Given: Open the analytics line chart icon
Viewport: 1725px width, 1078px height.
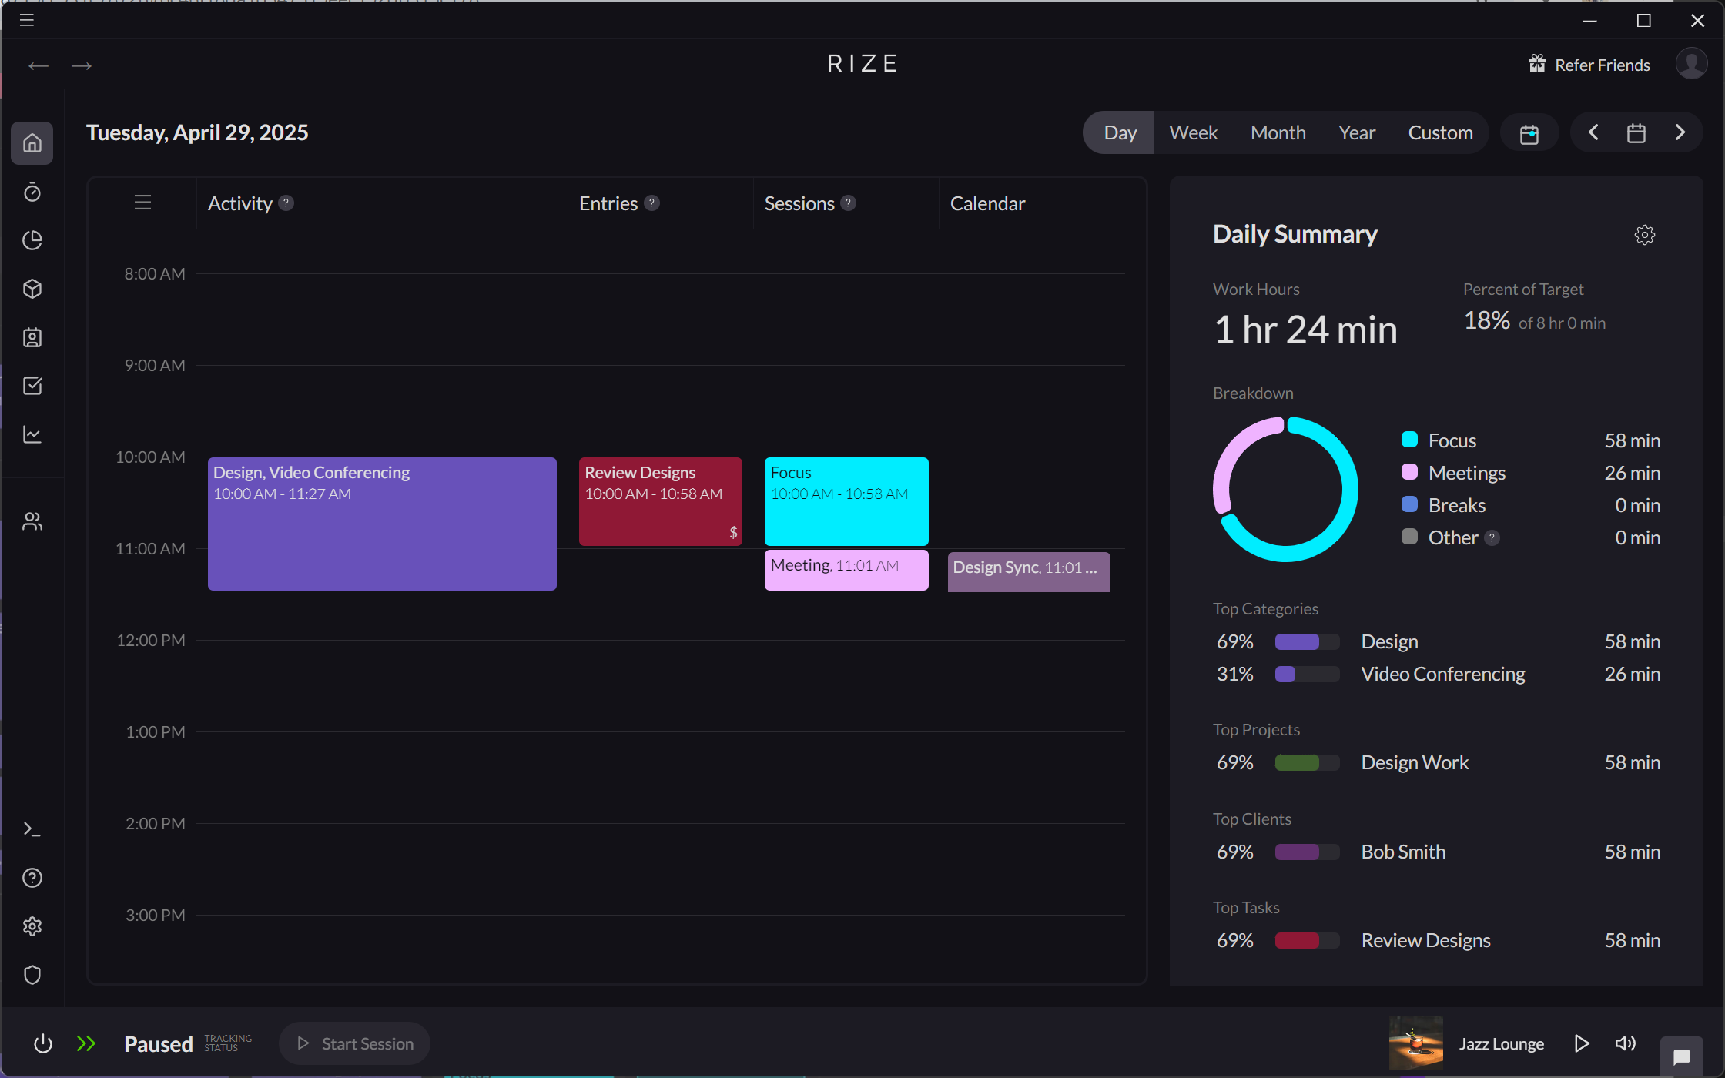Looking at the screenshot, I should click(x=32, y=434).
